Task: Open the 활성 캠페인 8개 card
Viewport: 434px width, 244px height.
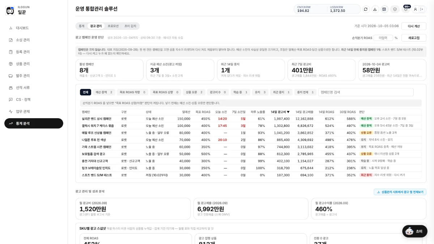Action: (109, 70)
